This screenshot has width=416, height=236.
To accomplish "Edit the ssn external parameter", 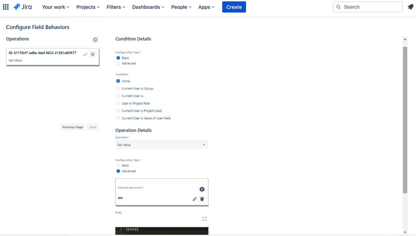I will point(195,199).
